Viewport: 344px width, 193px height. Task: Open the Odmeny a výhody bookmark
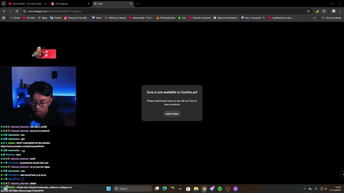115,18
